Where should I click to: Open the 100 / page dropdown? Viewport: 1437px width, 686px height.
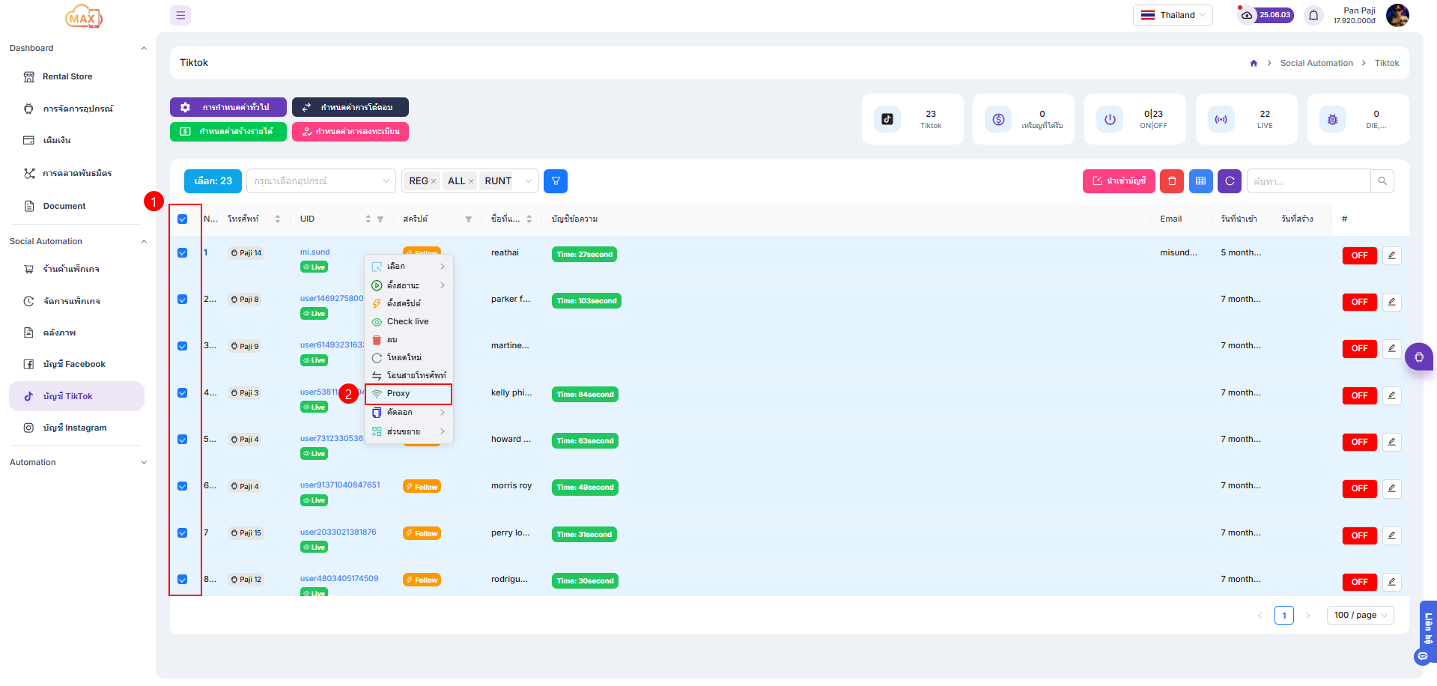point(1360,616)
